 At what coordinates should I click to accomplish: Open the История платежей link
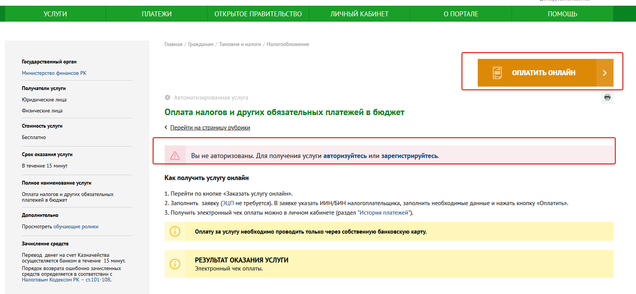pyautogui.click(x=384, y=213)
